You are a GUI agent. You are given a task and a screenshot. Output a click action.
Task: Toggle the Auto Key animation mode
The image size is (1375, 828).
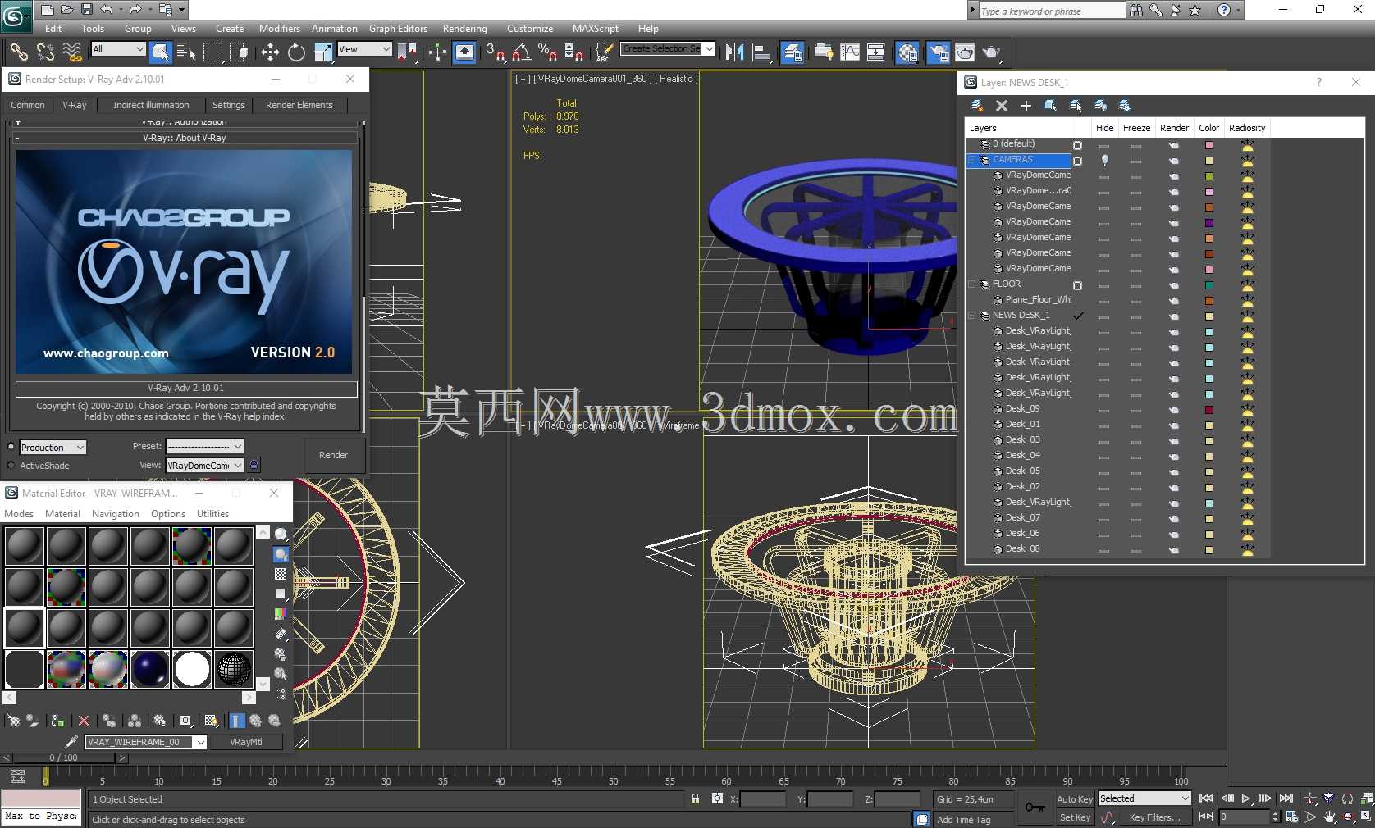pyautogui.click(x=1075, y=798)
